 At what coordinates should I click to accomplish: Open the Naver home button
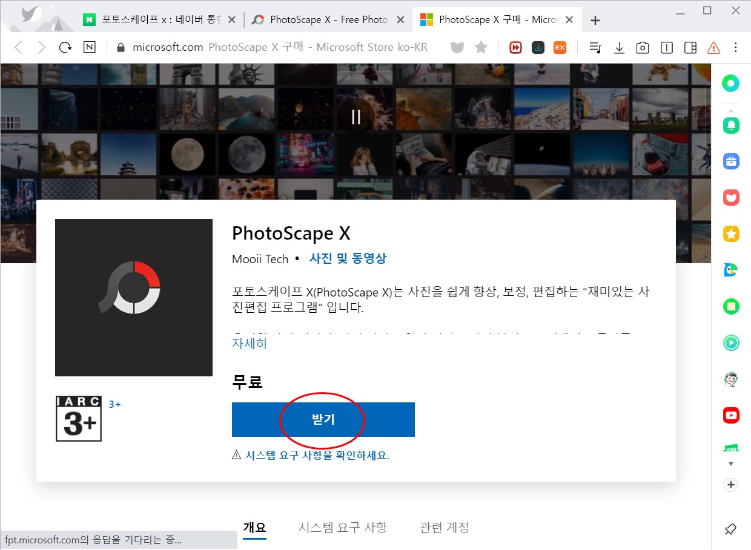click(x=90, y=47)
